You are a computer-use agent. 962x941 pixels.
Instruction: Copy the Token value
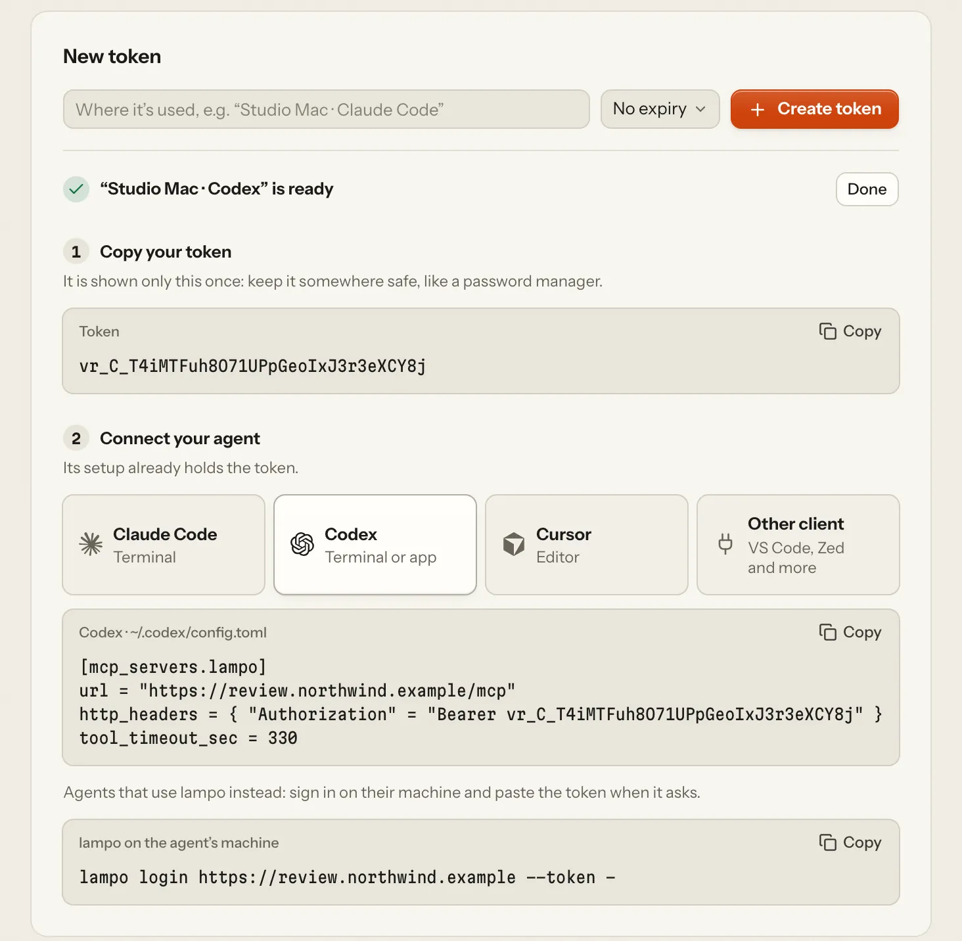pos(850,331)
